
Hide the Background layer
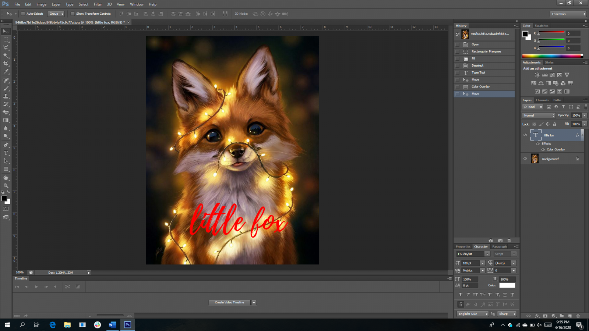525,159
